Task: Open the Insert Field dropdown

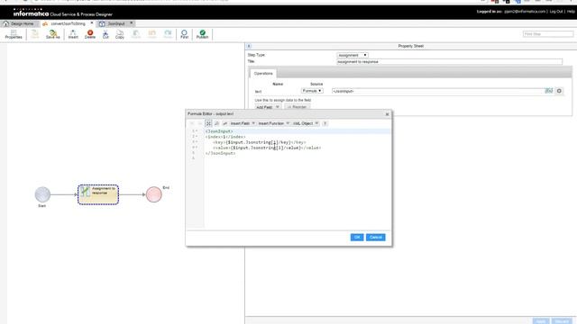Action: 243,123
